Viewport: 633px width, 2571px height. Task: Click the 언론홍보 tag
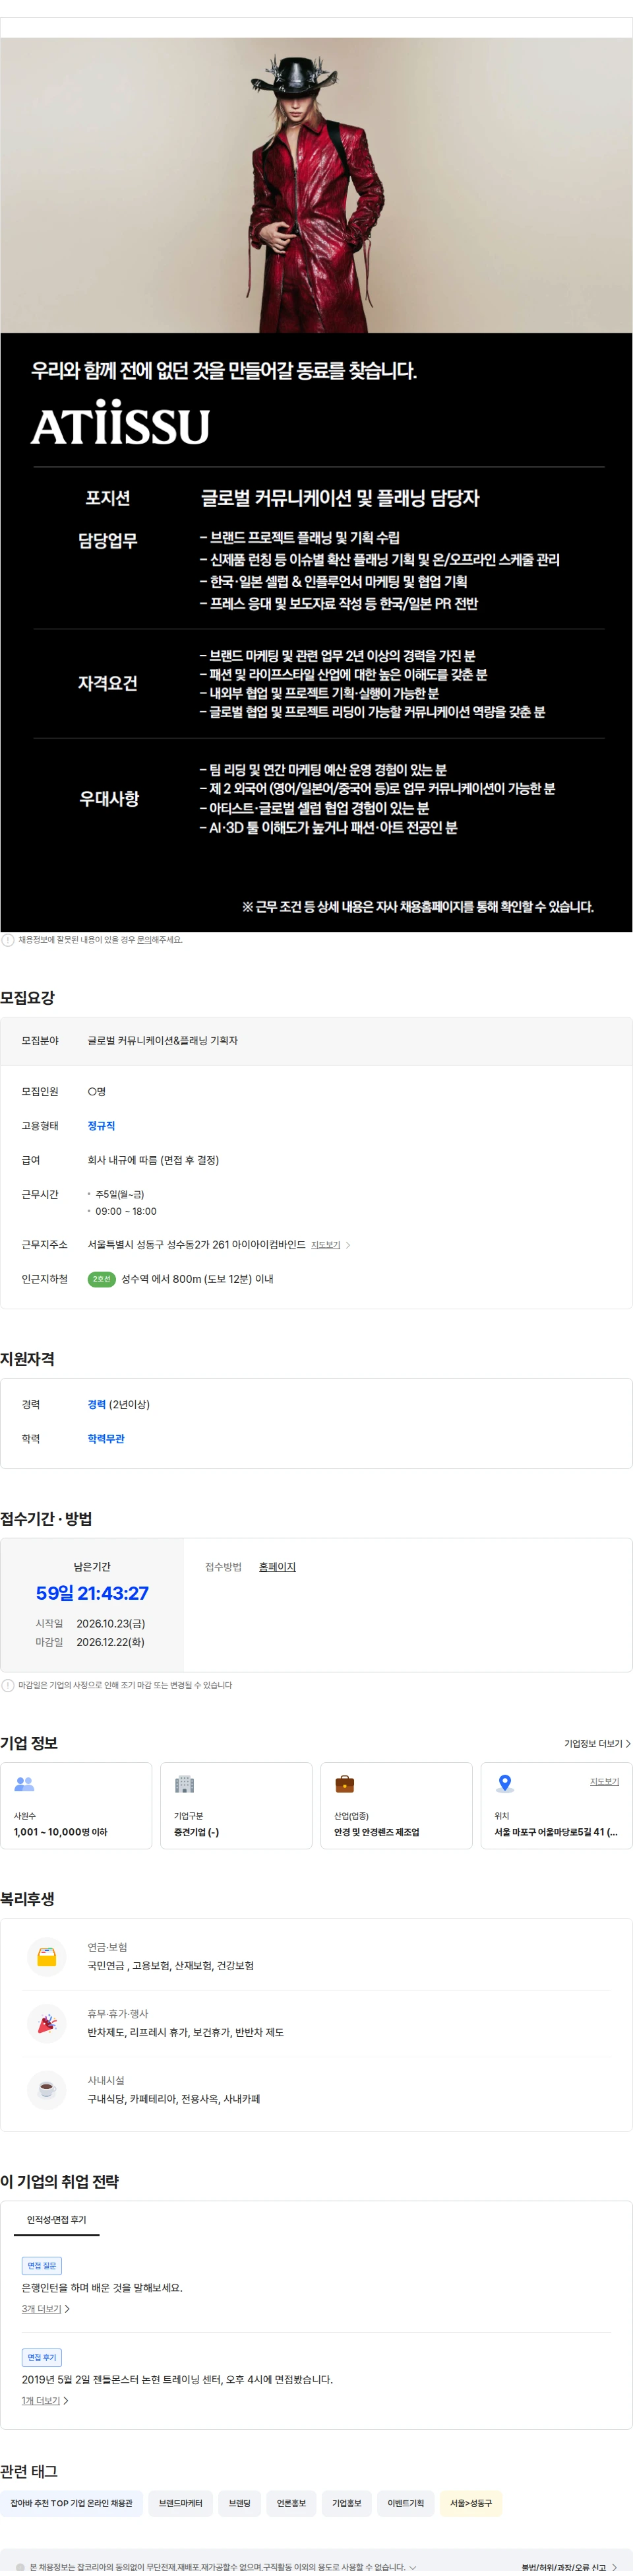(291, 2502)
